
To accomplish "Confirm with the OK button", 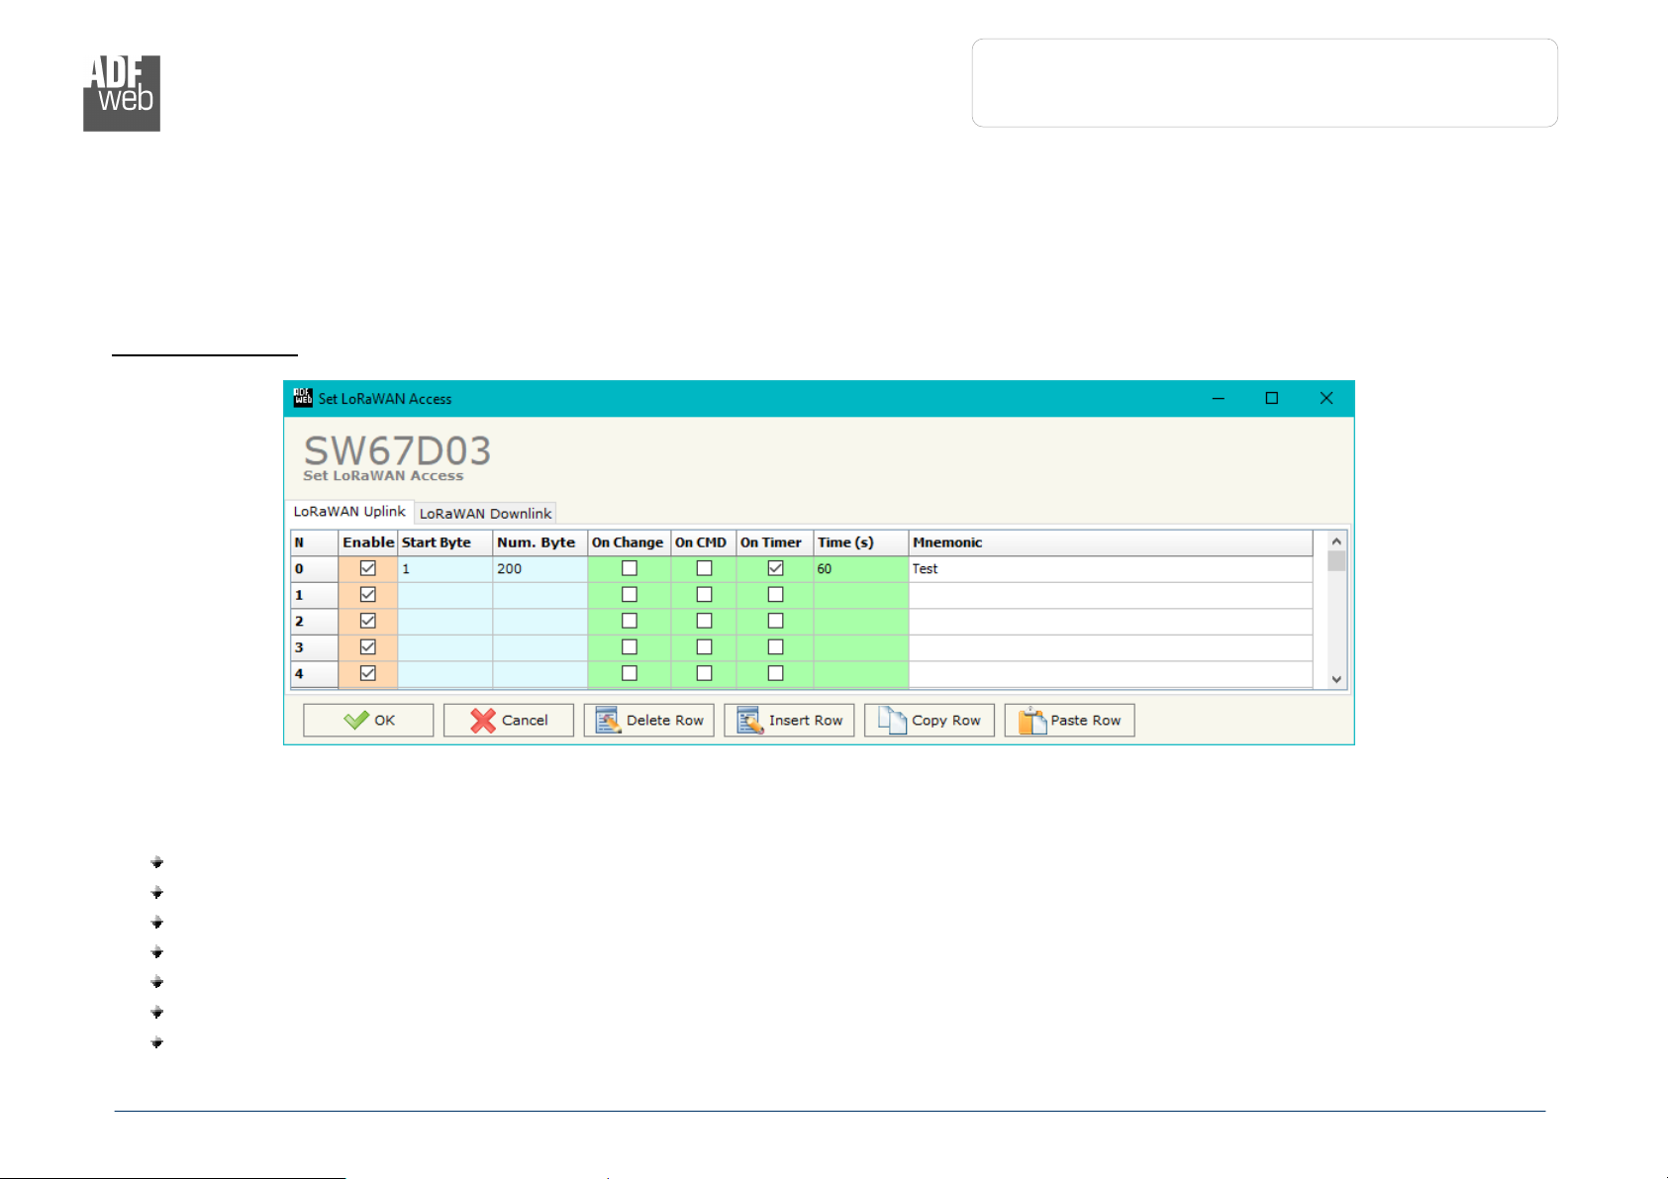I will pyautogui.click(x=368, y=721).
